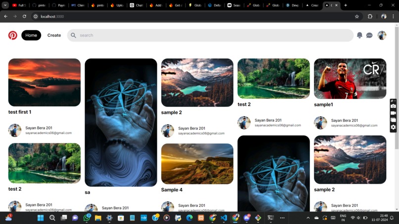Click Sayan Bera 201 under 'test first 1'
The height and width of the screenshot is (224, 399).
39,128
